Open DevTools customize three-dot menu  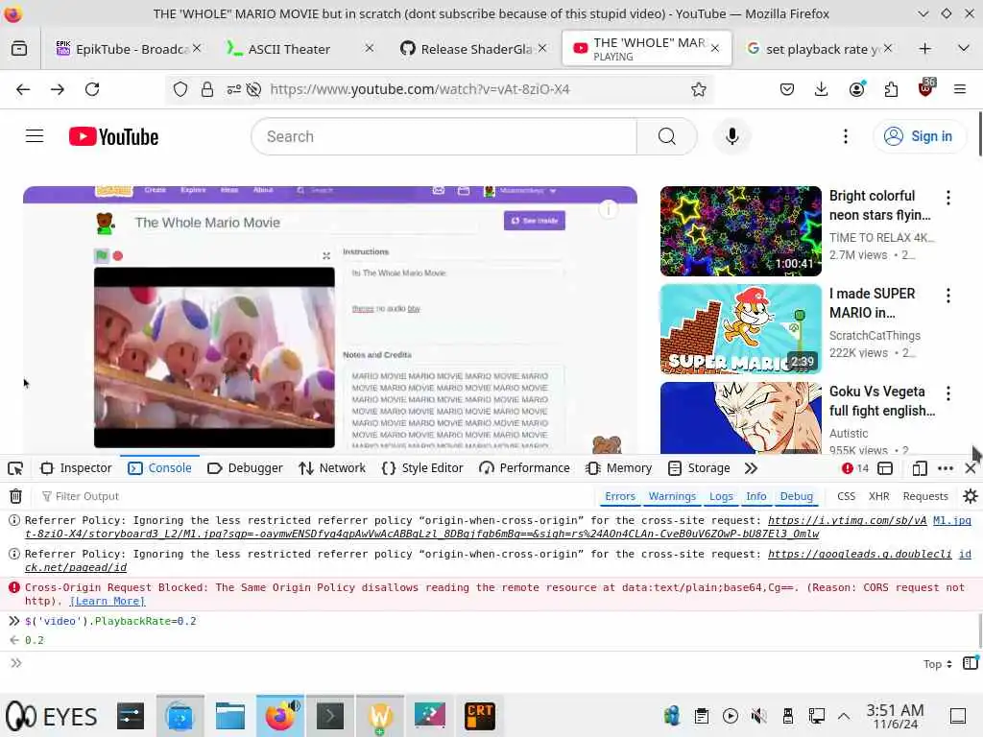pyautogui.click(x=946, y=468)
